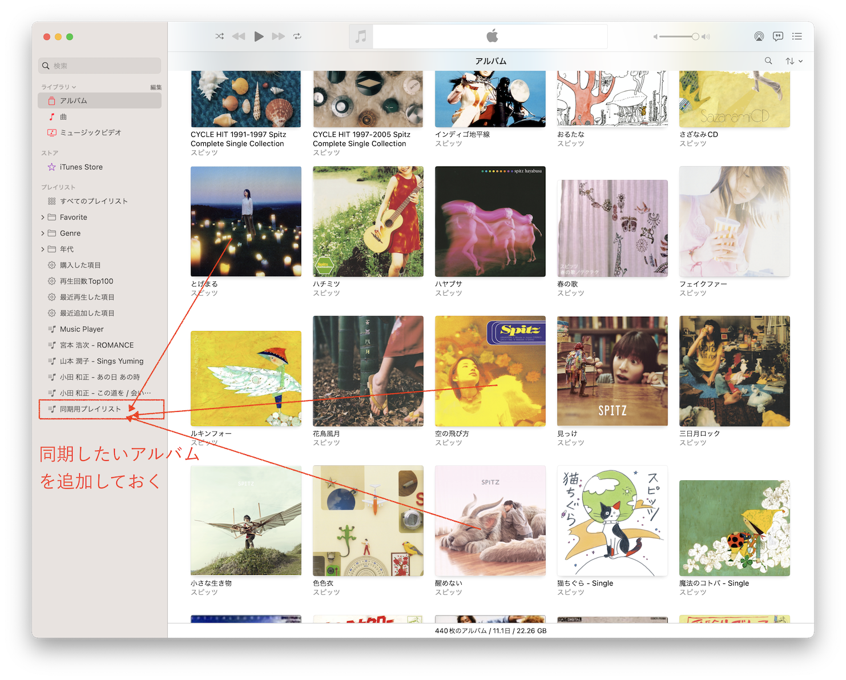Open the Genre folder
Screen dimensions: 846x680
click(70, 234)
